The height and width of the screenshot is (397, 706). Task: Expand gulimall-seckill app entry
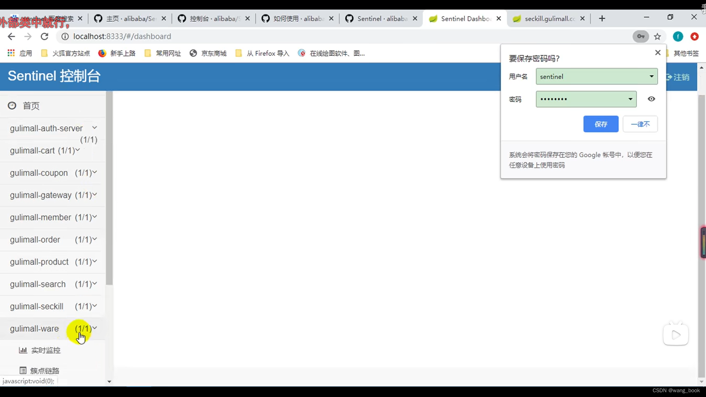pyautogui.click(x=53, y=307)
